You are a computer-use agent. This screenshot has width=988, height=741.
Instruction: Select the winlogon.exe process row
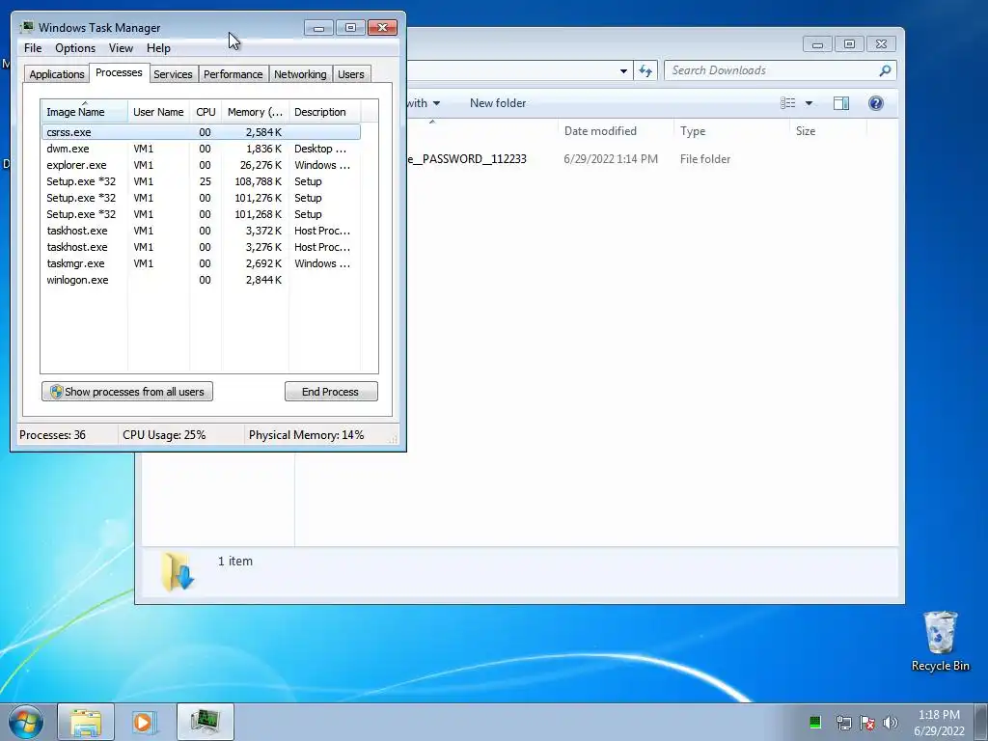point(201,280)
